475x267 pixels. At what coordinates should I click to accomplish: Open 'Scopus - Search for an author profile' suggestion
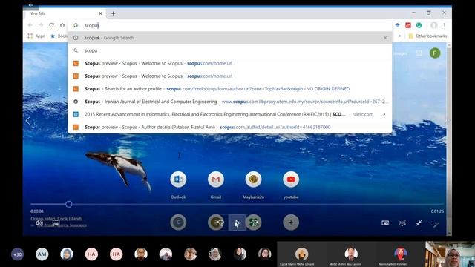230,89
